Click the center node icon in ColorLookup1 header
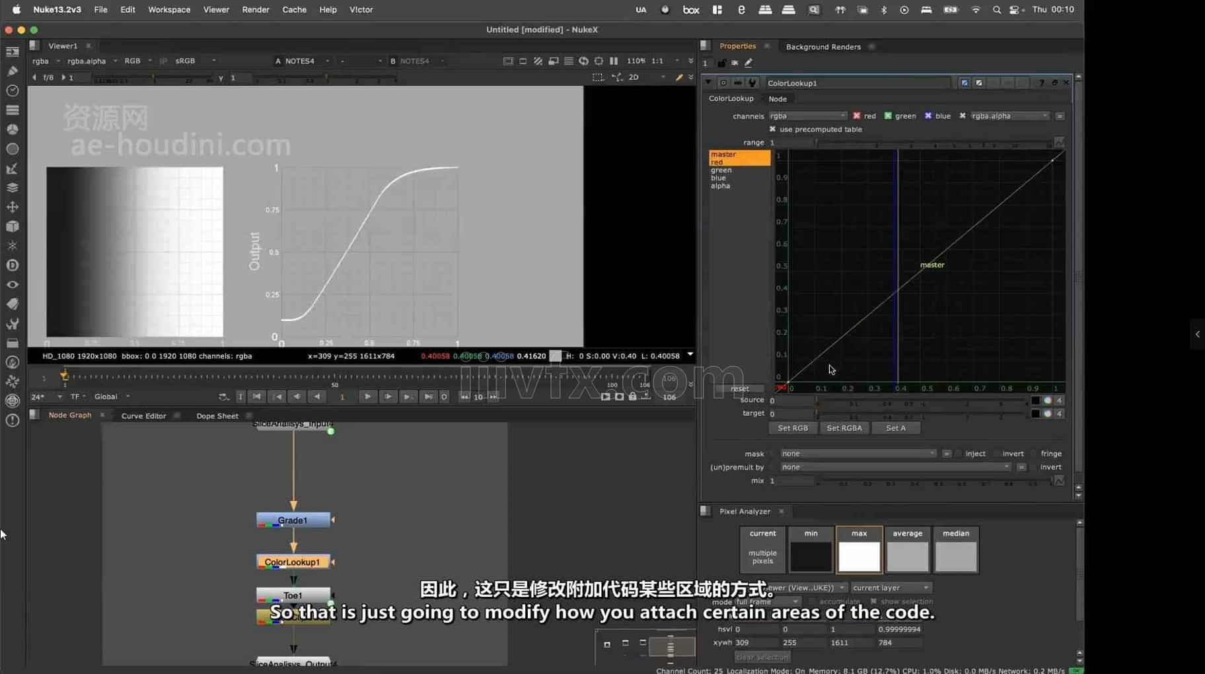1205x674 pixels. click(723, 83)
